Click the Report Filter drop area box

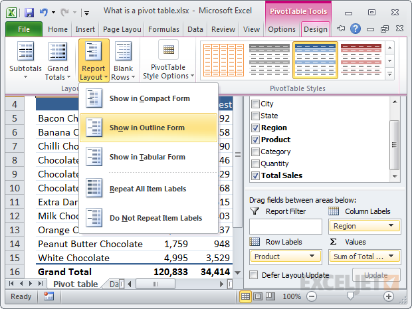[286, 227]
